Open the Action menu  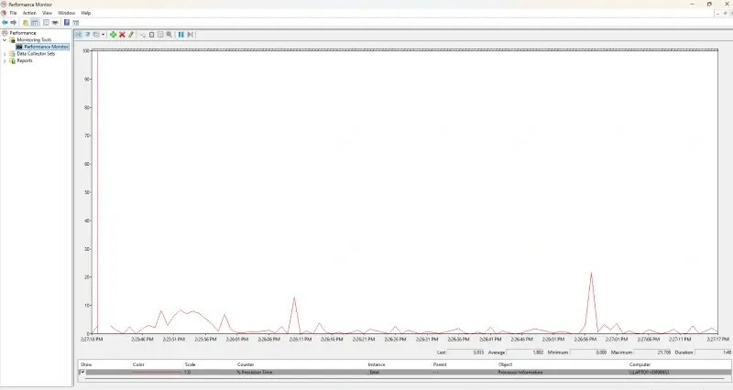(29, 13)
